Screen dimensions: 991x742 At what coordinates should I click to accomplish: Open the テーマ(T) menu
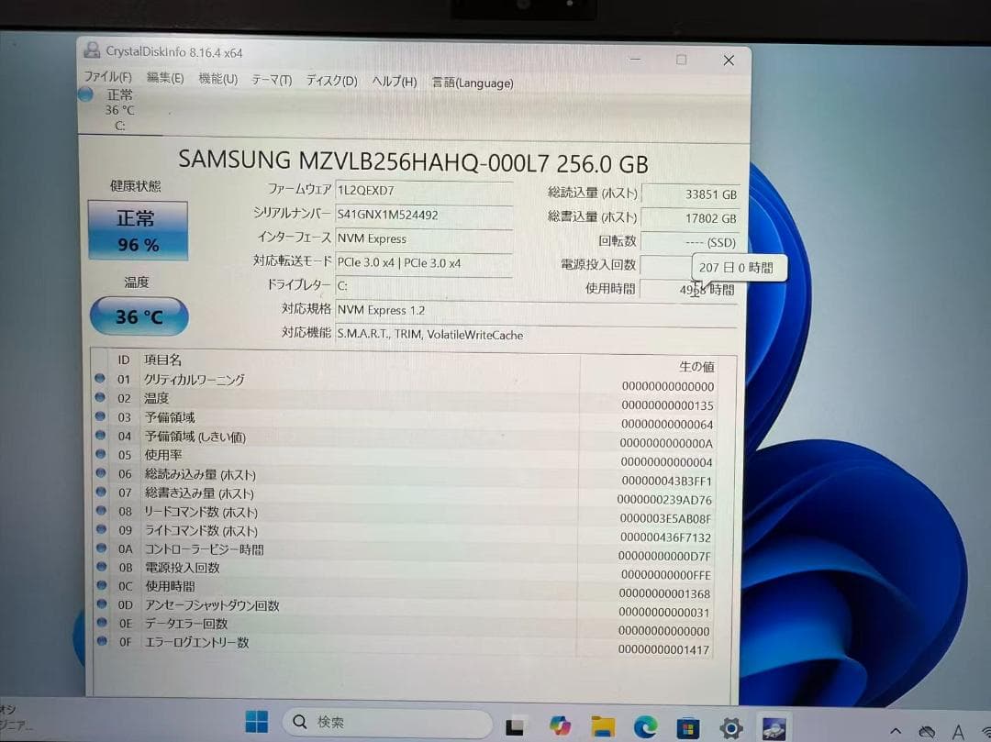coord(272,80)
